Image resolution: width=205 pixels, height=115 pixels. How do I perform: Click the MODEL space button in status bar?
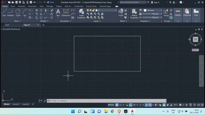pyautogui.click(x=111, y=105)
